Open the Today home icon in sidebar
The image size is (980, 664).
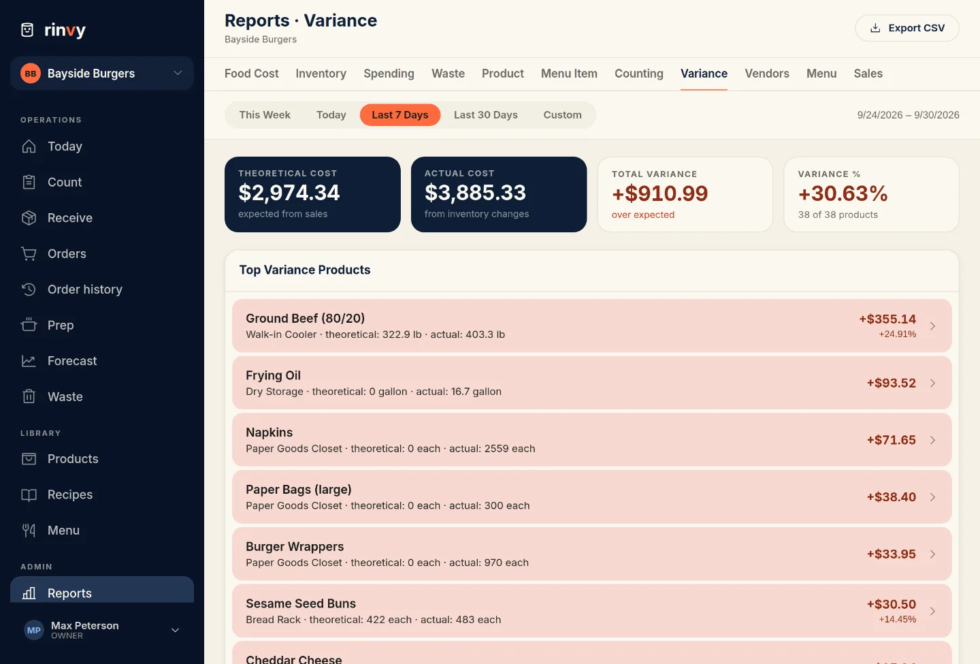(29, 146)
